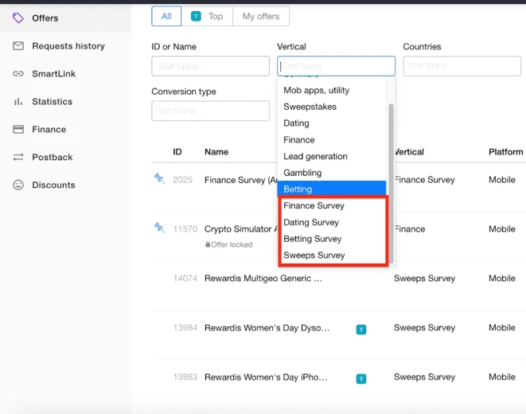This screenshot has width=526, height=414.
Task: Open Discounts section
Action: coord(53,186)
